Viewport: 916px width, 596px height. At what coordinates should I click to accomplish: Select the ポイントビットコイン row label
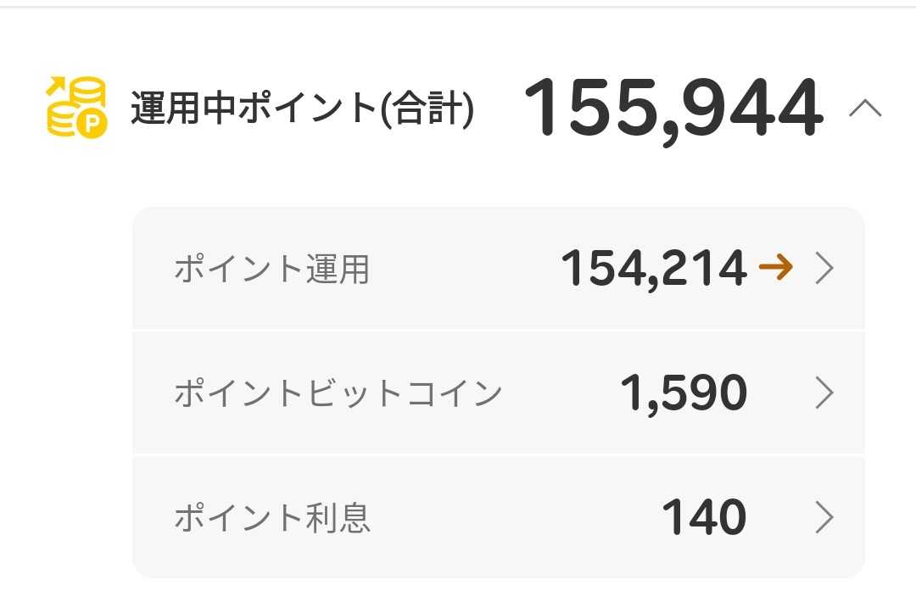tap(338, 393)
